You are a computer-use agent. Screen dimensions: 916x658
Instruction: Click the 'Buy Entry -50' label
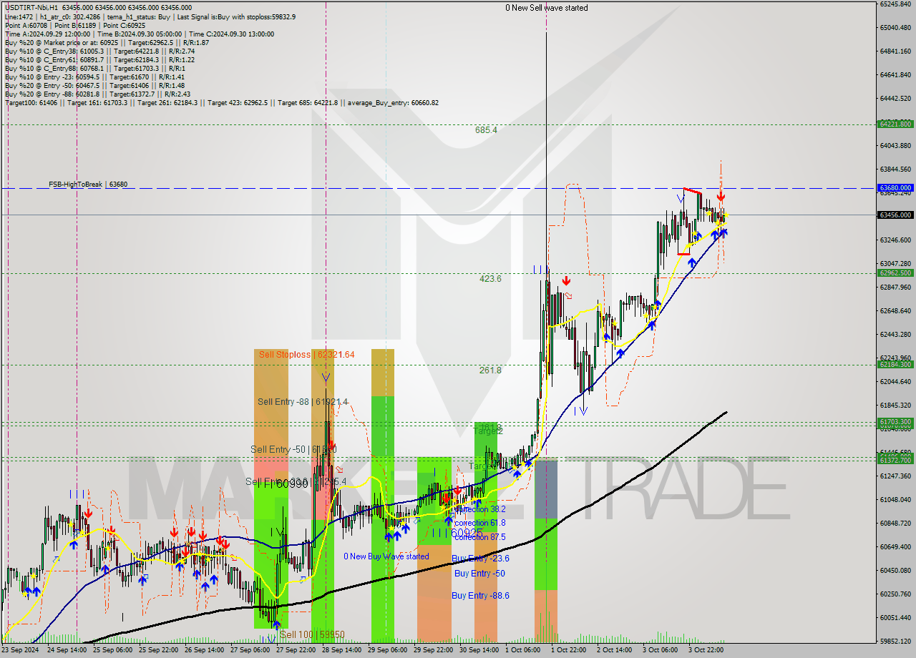479,574
